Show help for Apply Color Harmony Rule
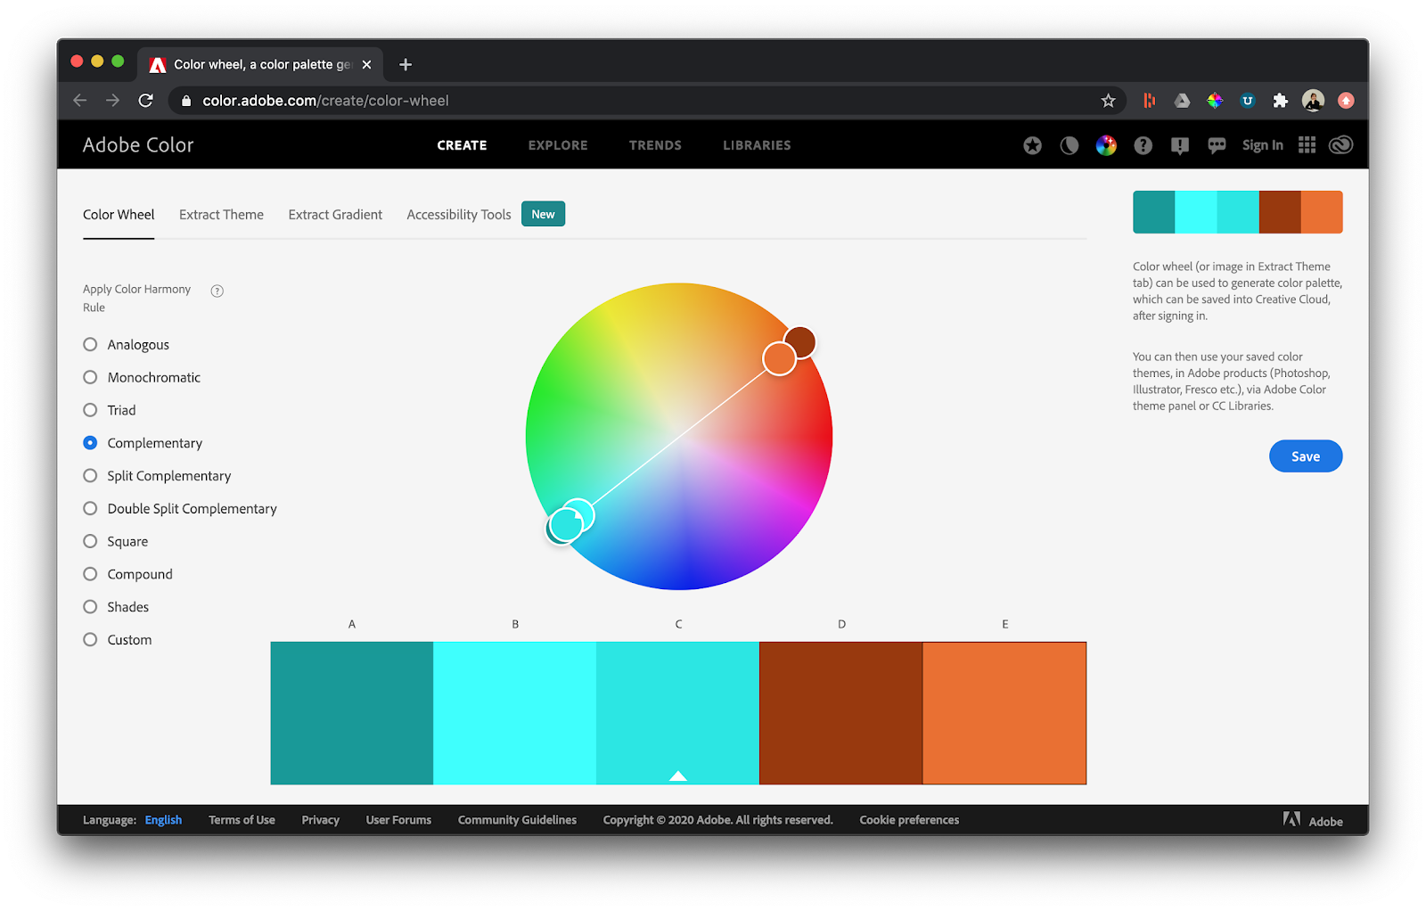The width and height of the screenshot is (1426, 911). [217, 291]
